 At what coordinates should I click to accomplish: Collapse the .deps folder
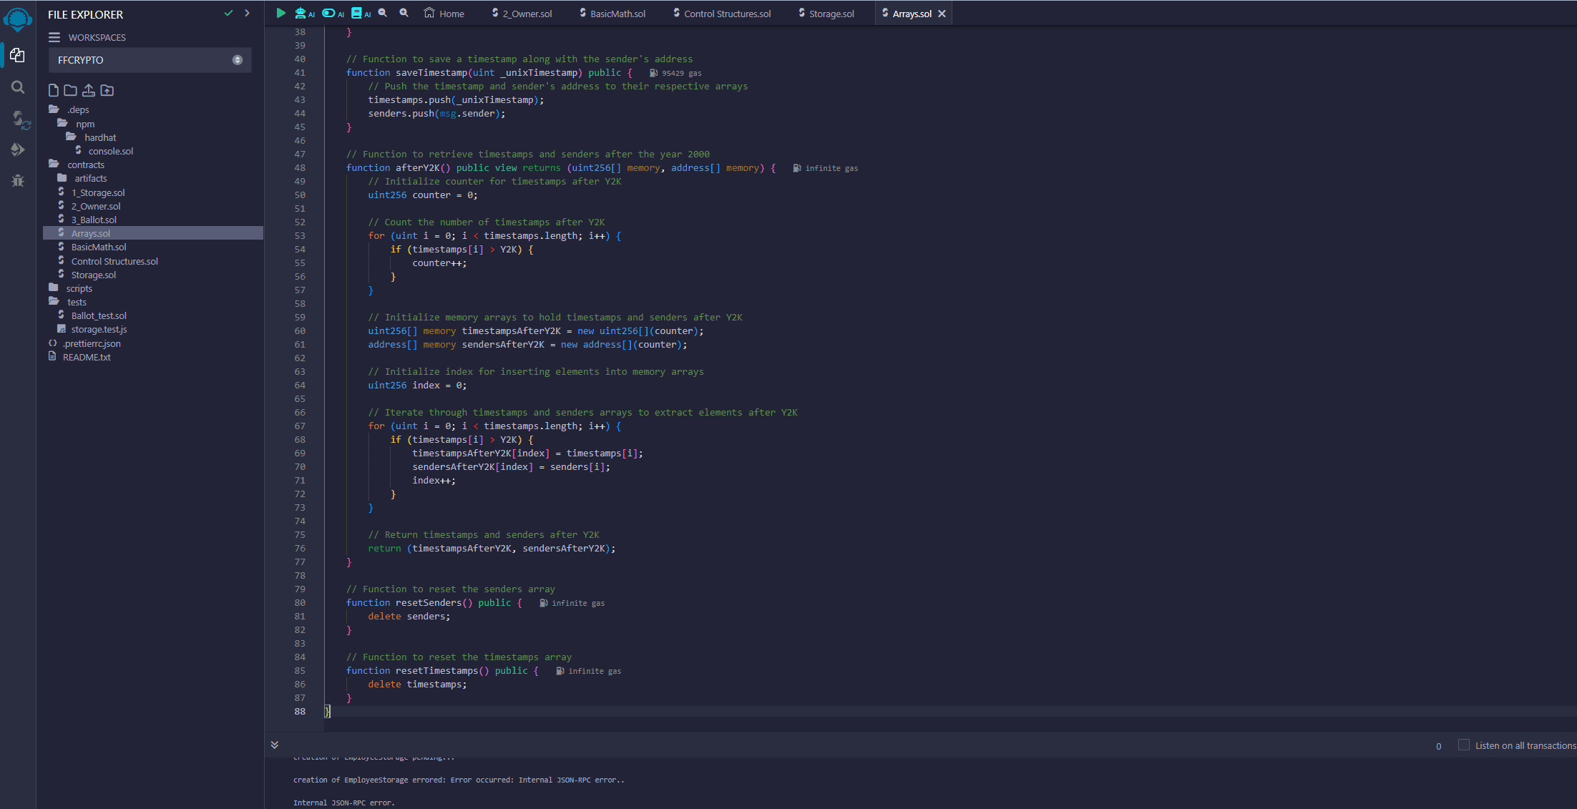coord(69,109)
